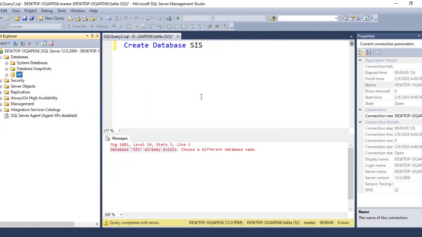Select the Security folder
The image size is (422, 237).
17,80
